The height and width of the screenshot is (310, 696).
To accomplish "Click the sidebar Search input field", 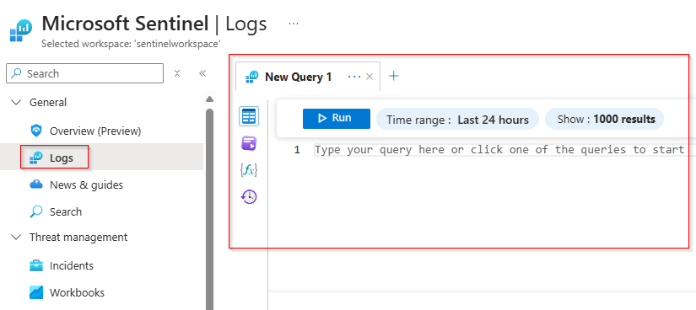I will click(84, 73).
